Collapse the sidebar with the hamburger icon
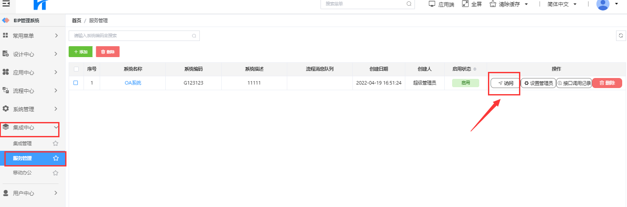627x207 pixels. coord(6,4)
